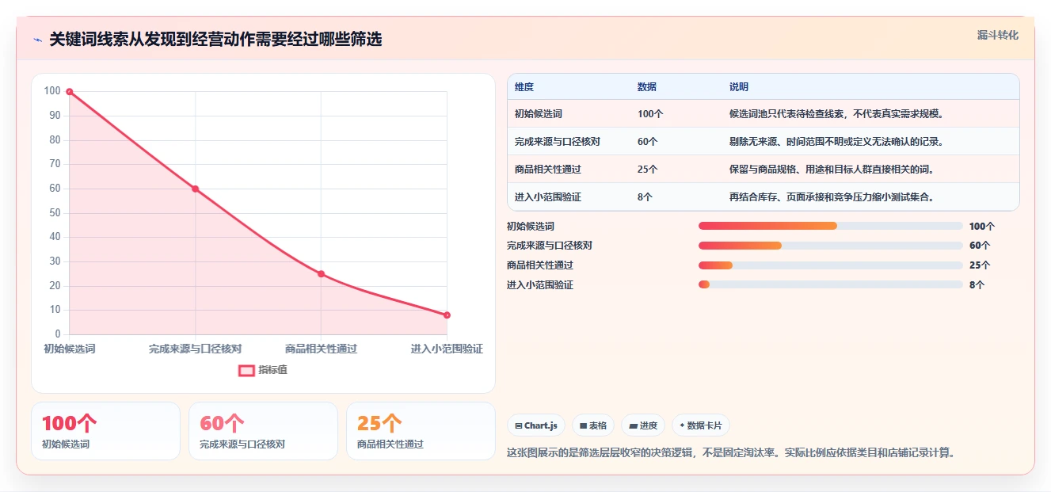Click the 100个 value beside the progress bars
This screenshot has width=1051, height=492.
point(981,227)
